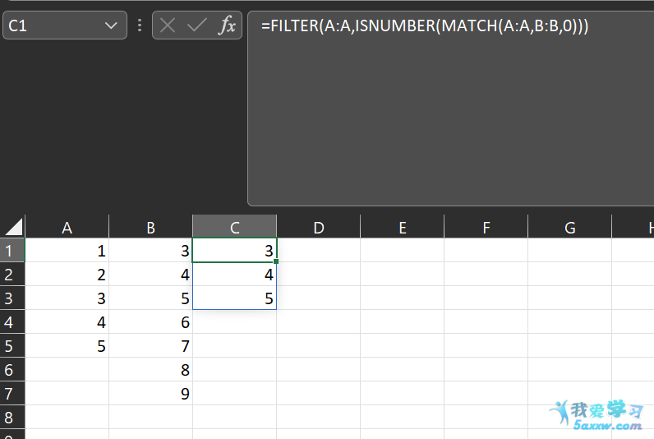Click cell A2 containing 2
This screenshot has width=654, height=439.
coord(67,274)
